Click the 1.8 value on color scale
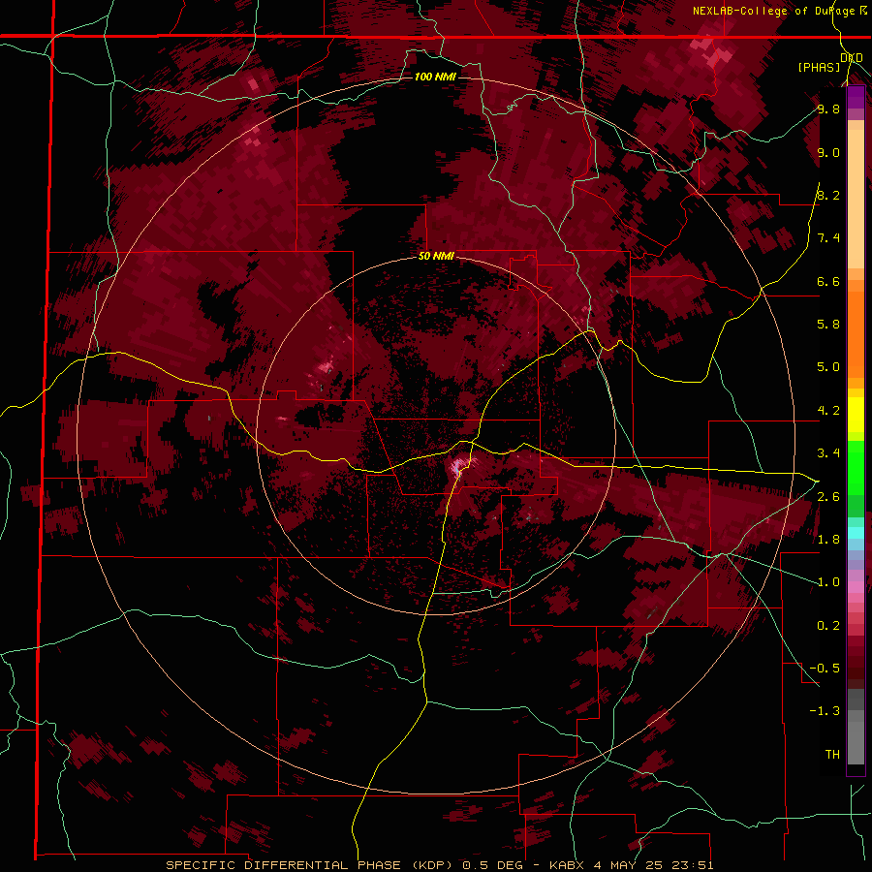 click(x=828, y=539)
